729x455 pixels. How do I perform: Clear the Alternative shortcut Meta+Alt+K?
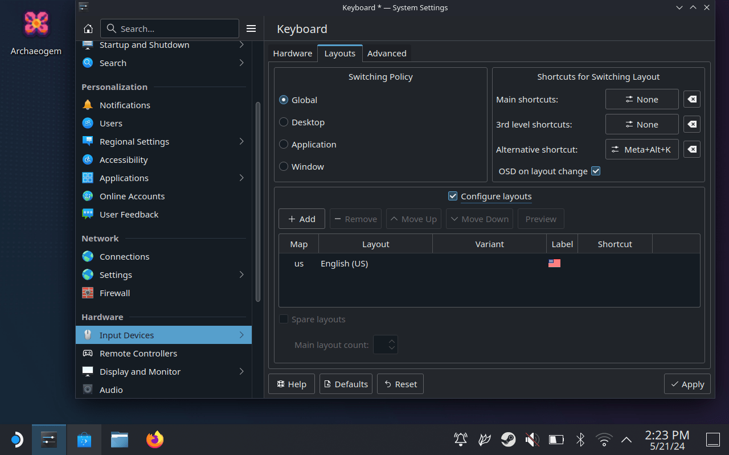(691, 149)
